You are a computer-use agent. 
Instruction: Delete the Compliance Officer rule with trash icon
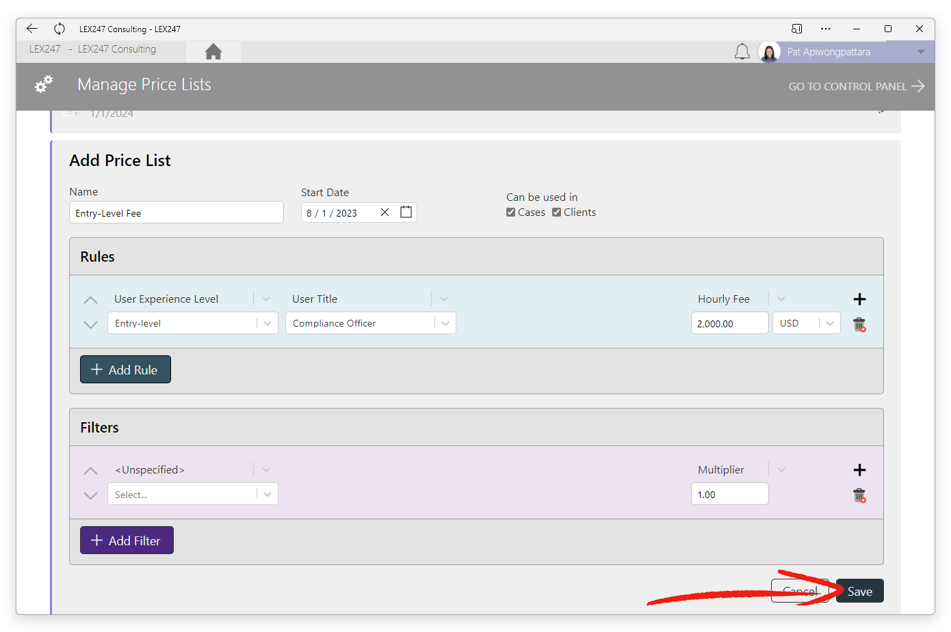click(859, 325)
